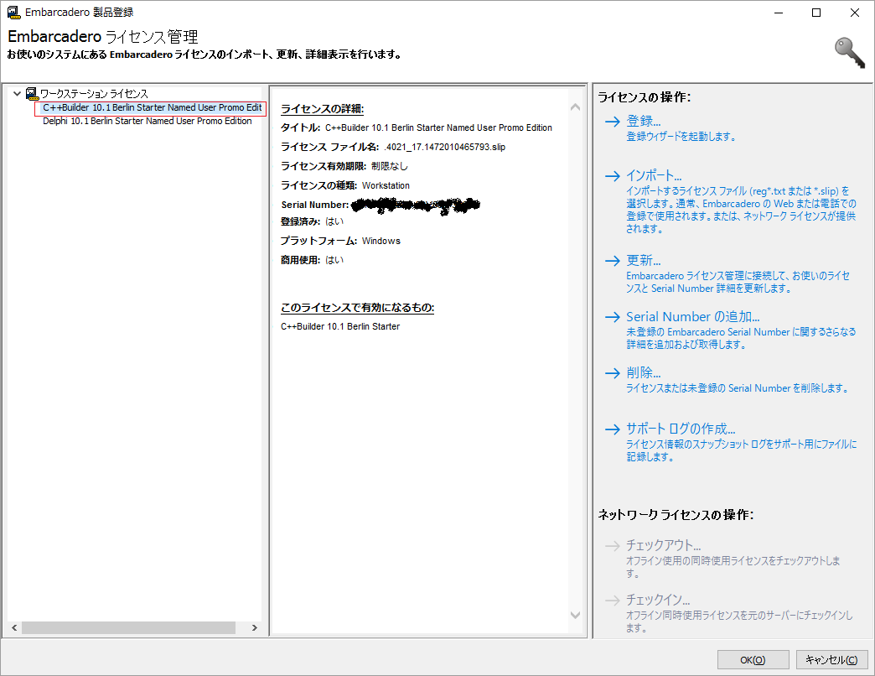Click the workstation license computer icon
The height and width of the screenshot is (676, 875).
pos(32,93)
